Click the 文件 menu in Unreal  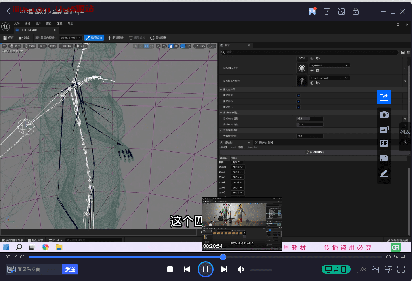[x=17, y=23]
